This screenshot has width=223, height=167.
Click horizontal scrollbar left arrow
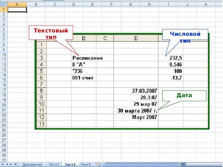pos(183,165)
